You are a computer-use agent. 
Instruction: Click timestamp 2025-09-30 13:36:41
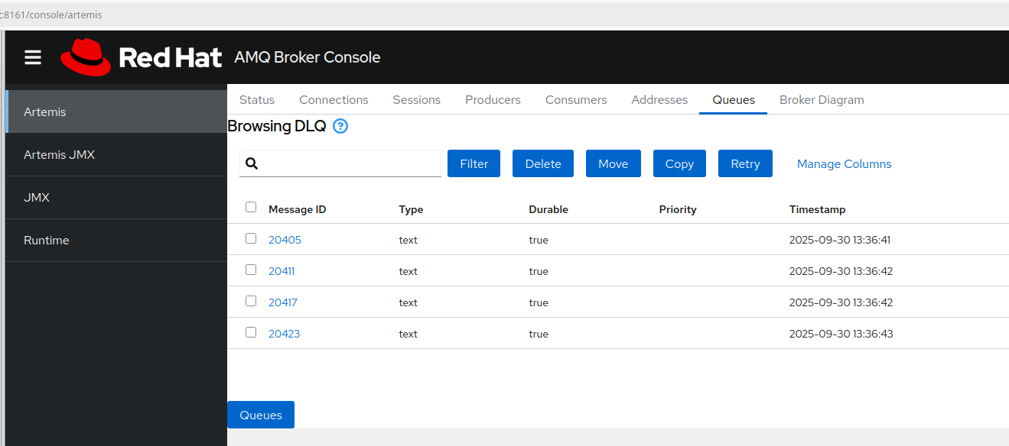coord(840,240)
